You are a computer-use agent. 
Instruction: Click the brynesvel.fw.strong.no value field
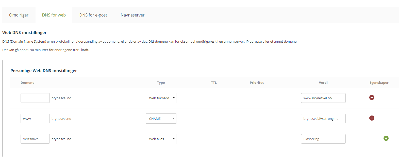(323, 119)
